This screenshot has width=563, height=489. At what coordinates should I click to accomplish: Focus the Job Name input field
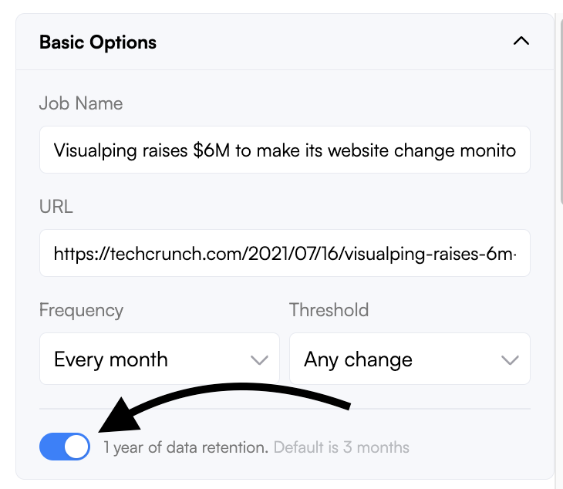(x=285, y=150)
